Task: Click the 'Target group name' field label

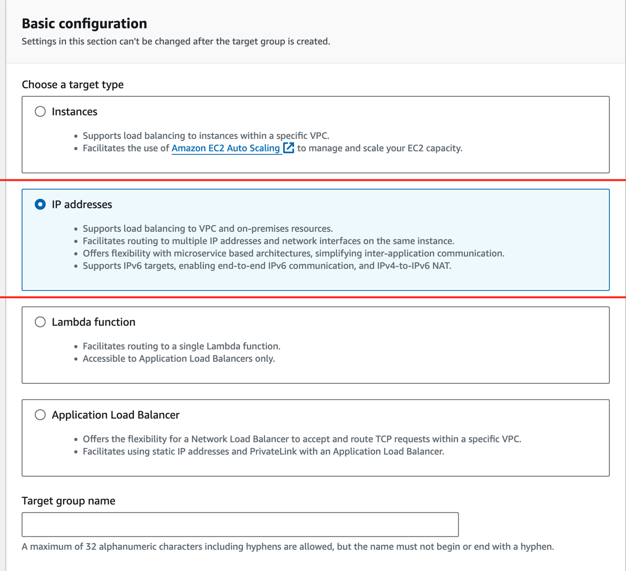Action: pyautogui.click(x=68, y=501)
